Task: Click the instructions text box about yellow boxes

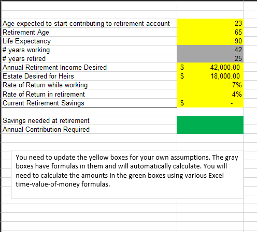Action: tap(127, 174)
